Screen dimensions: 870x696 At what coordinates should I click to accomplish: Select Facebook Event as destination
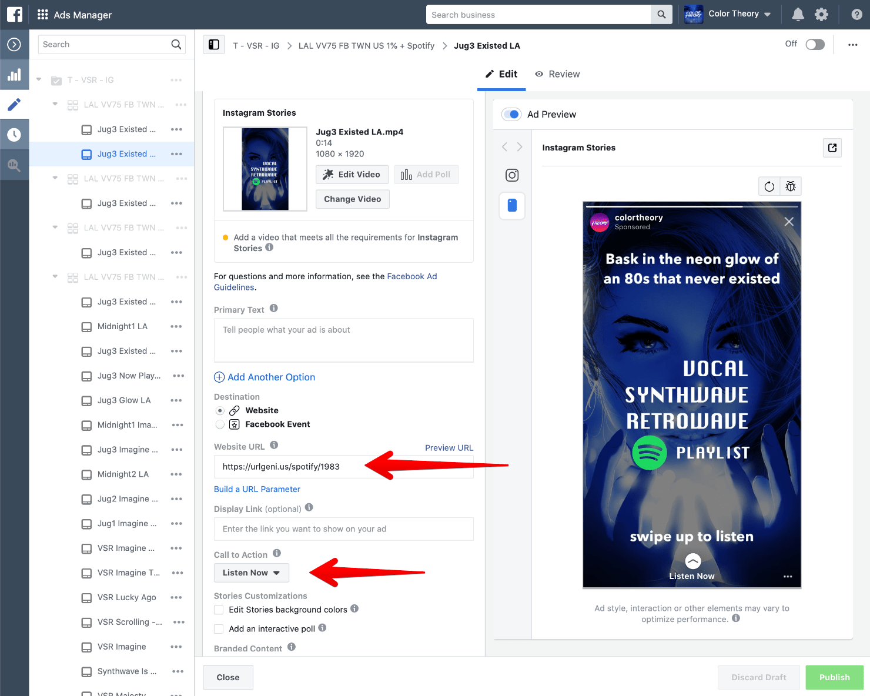(x=220, y=424)
